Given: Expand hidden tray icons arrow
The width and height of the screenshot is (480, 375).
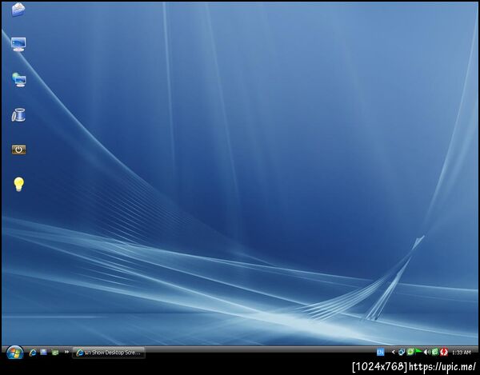Looking at the screenshot, I should (x=394, y=353).
